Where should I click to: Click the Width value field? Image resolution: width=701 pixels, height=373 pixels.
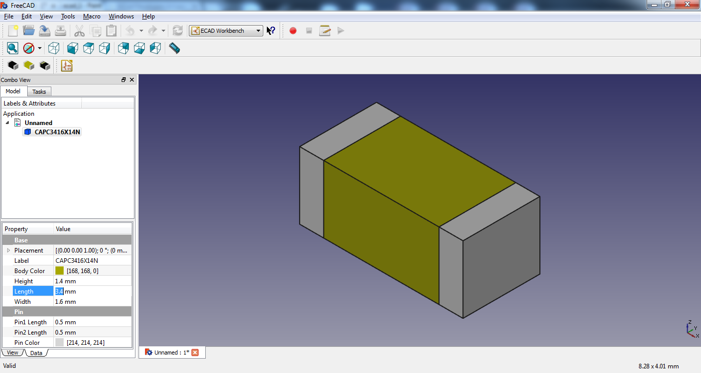(x=92, y=302)
